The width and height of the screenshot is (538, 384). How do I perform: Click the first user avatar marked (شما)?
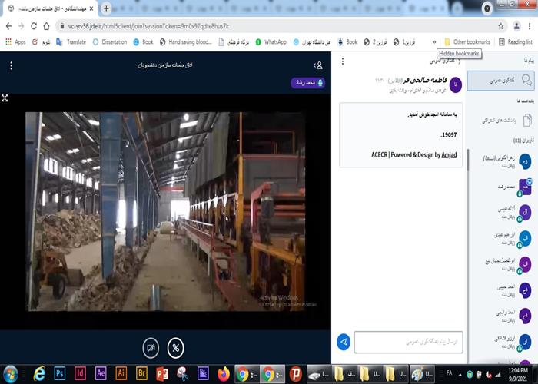(x=525, y=161)
